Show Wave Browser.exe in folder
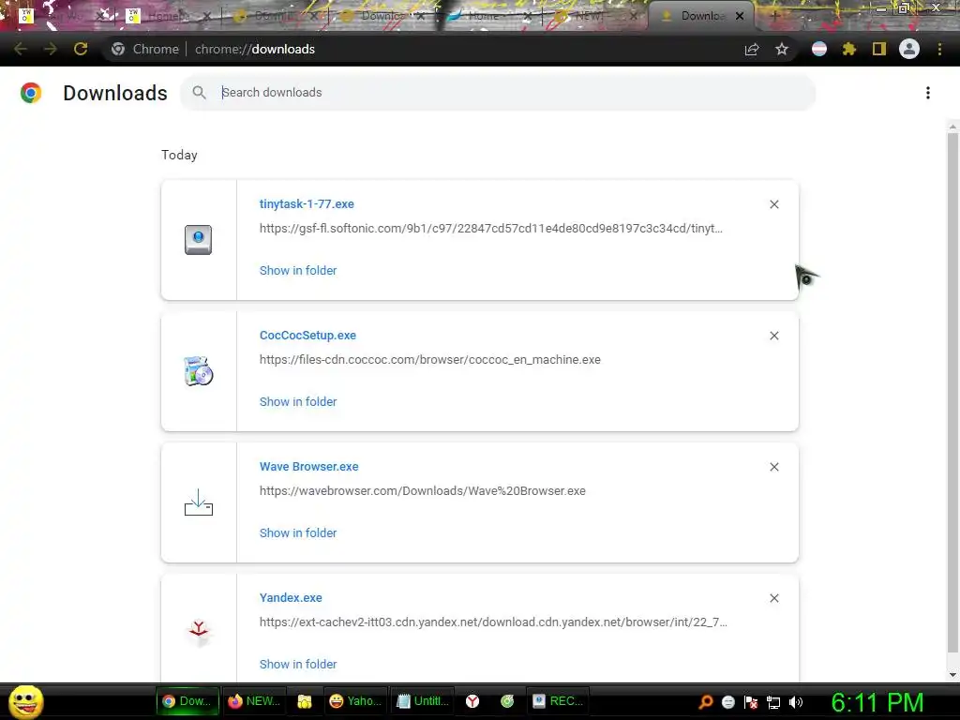Screen dimensions: 960x720 pos(298,533)
